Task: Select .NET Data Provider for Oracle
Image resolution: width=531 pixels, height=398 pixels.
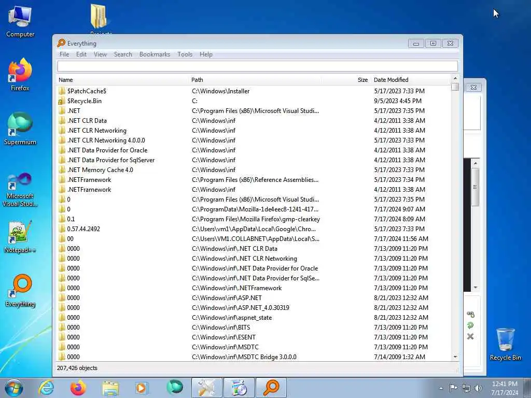Action: pyautogui.click(x=254, y=150)
